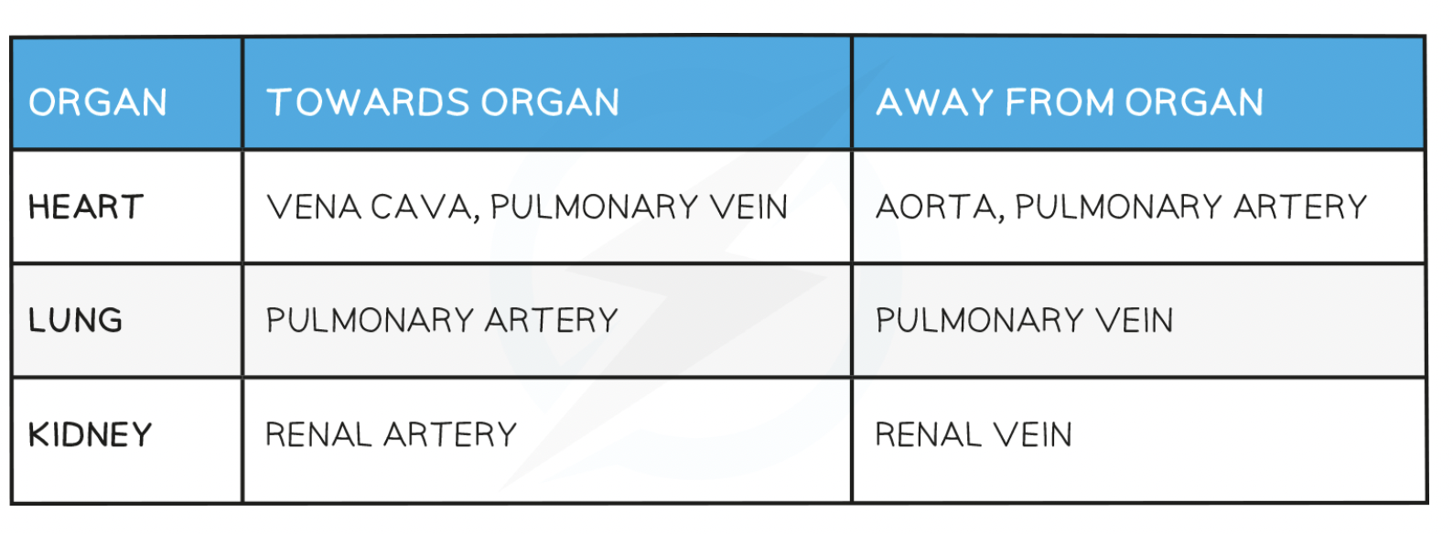This screenshot has width=1453, height=534.
Task: Select the word VEIN in the kidney row
Action: (1032, 434)
